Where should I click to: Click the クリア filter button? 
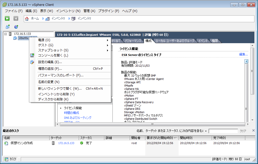tap(243, 131)
